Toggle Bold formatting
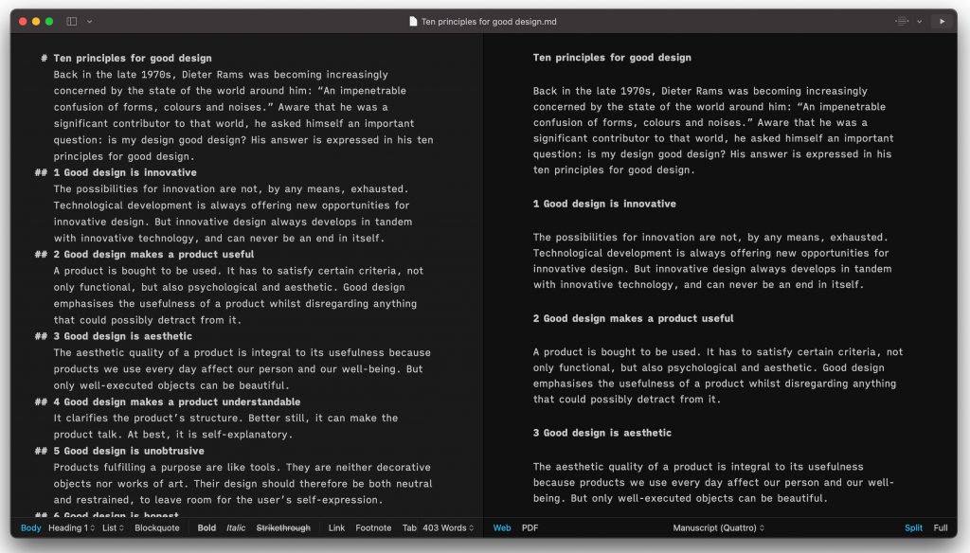The width and height of the screenshot is (970, 553). tap(207, 527)
